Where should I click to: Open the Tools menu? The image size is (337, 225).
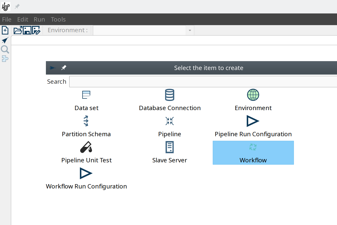tap(58, 20)
